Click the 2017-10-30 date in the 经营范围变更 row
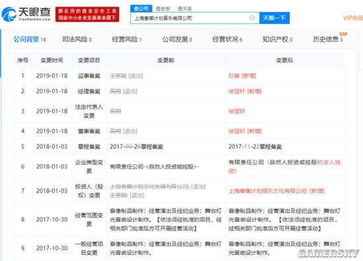This screenshot has width=363, height=261. point(52,219)
